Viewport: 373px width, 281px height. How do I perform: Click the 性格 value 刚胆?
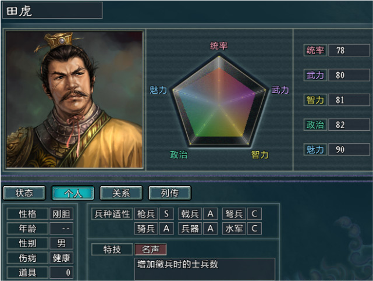(x=61, y=214)
